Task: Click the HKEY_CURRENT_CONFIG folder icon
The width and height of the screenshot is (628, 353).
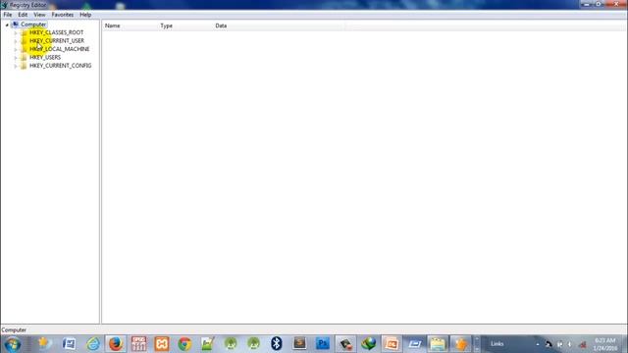Action: click(24, 66)
